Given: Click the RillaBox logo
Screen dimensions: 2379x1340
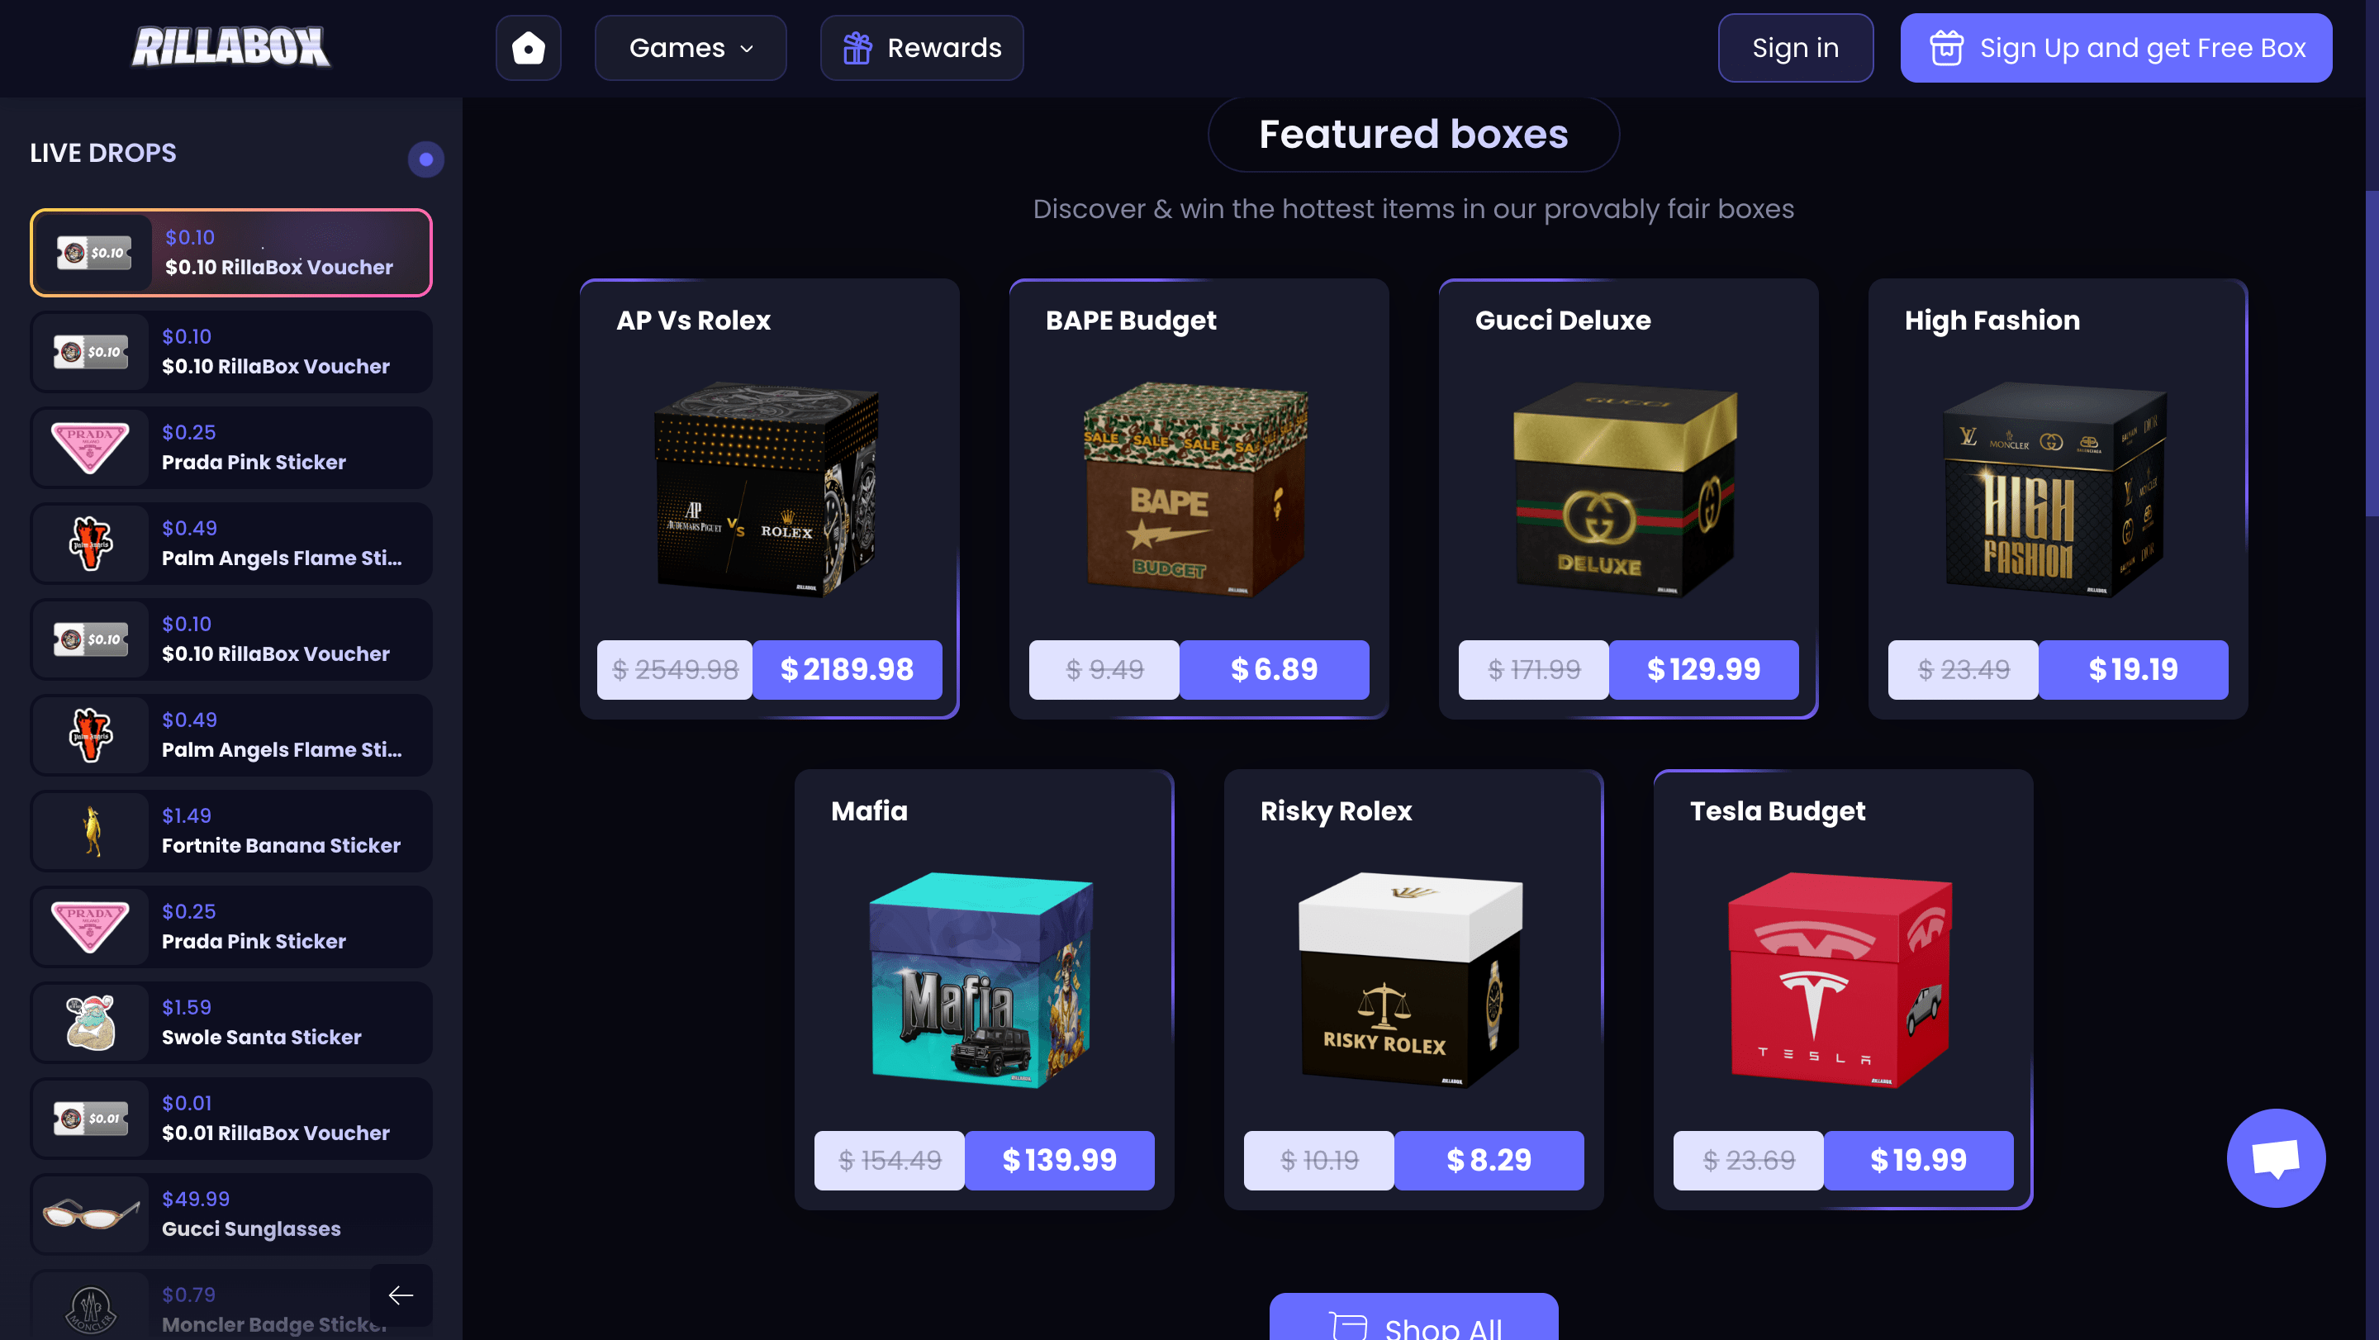Looking at the screenshot, I should click(x=231, y=47).
